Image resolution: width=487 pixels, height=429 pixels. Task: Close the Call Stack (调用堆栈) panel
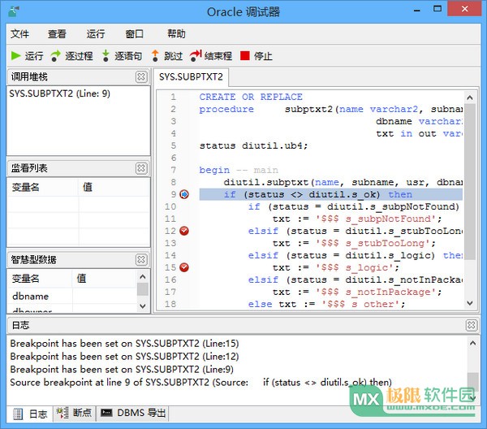tap(141, 77)
